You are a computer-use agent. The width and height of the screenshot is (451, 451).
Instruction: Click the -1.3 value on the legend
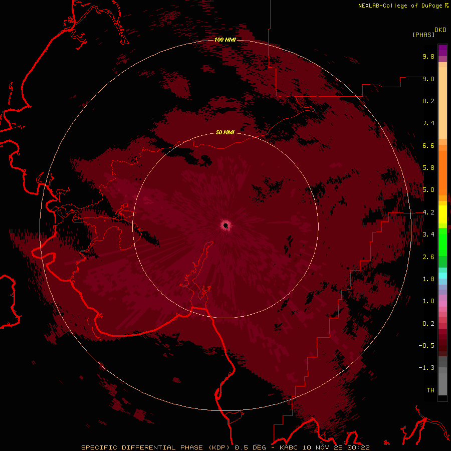click(426, 368)
